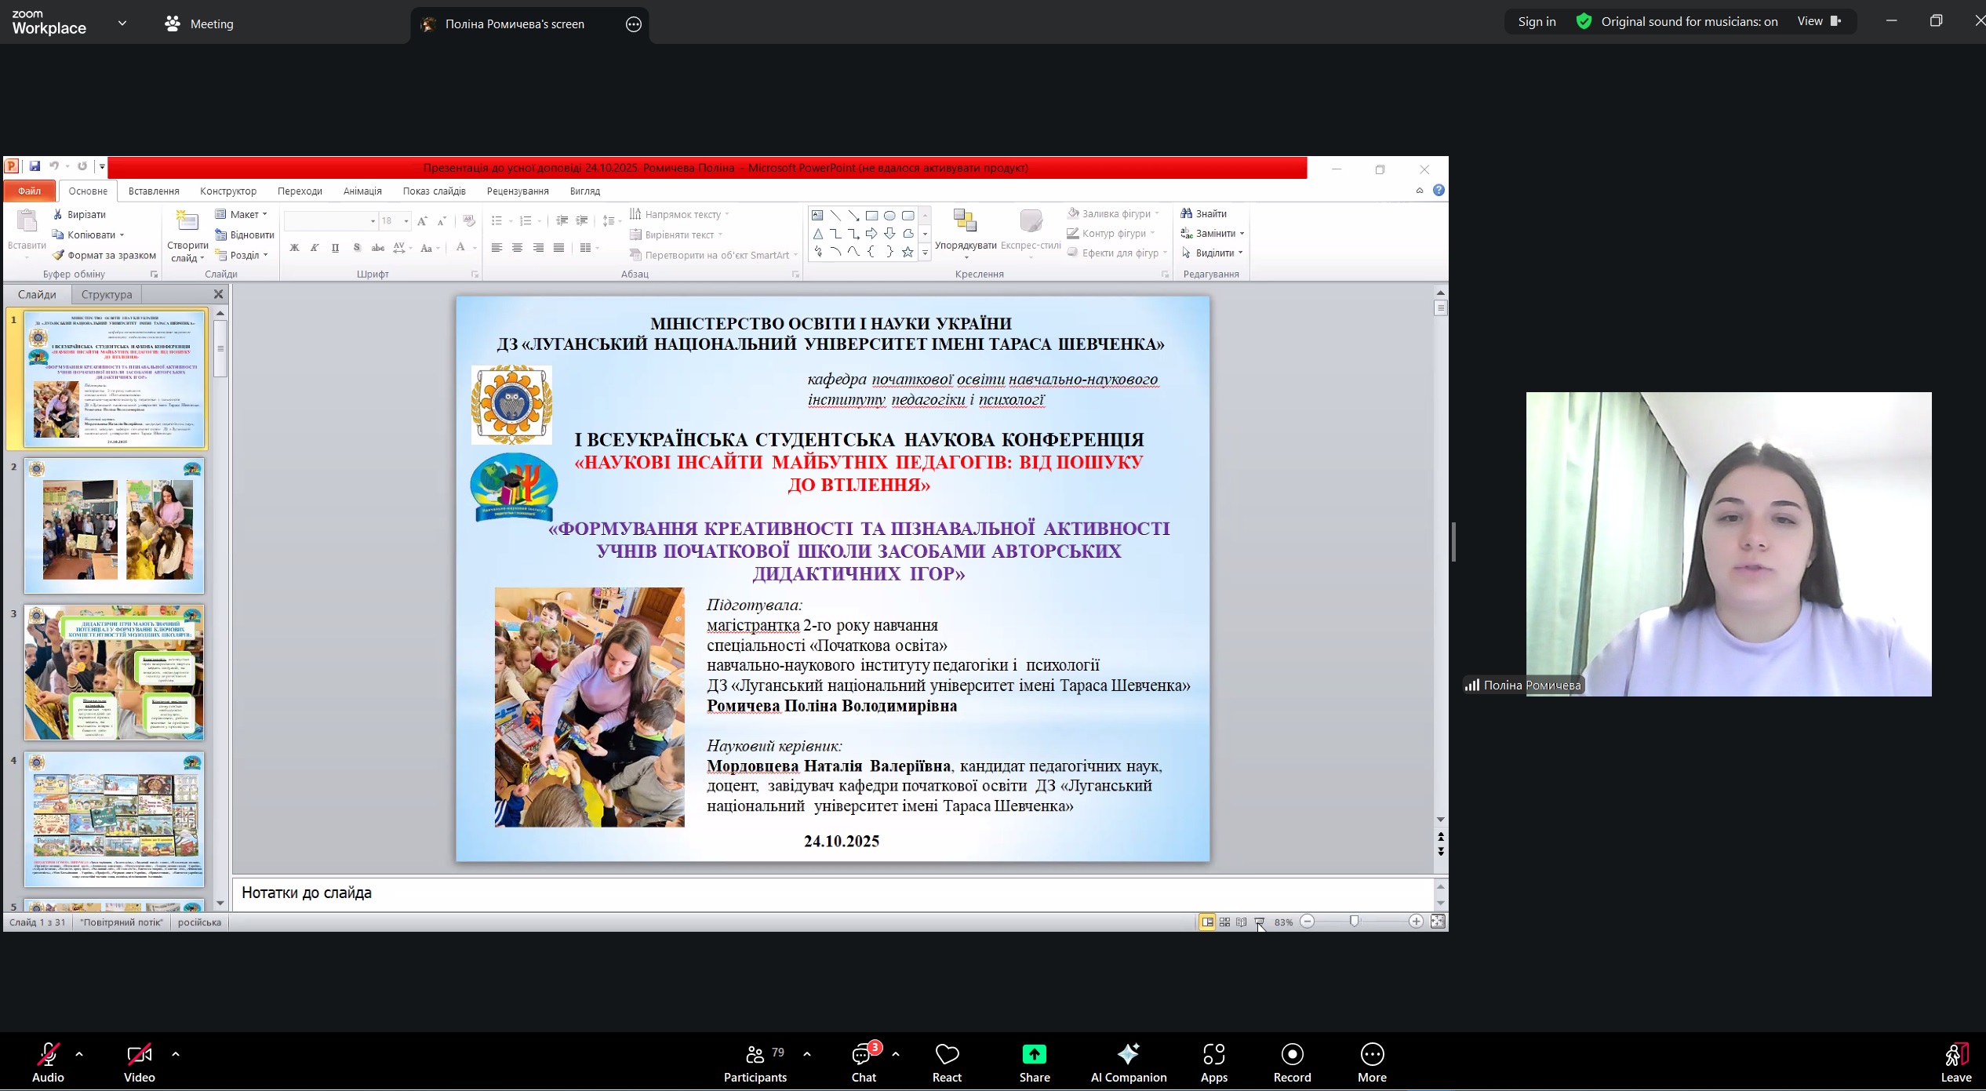Image resolution: width=1986 pixels, height=1091 pixels.
Task: Click the Sign in button
Action: click(x=1537, y=22)
